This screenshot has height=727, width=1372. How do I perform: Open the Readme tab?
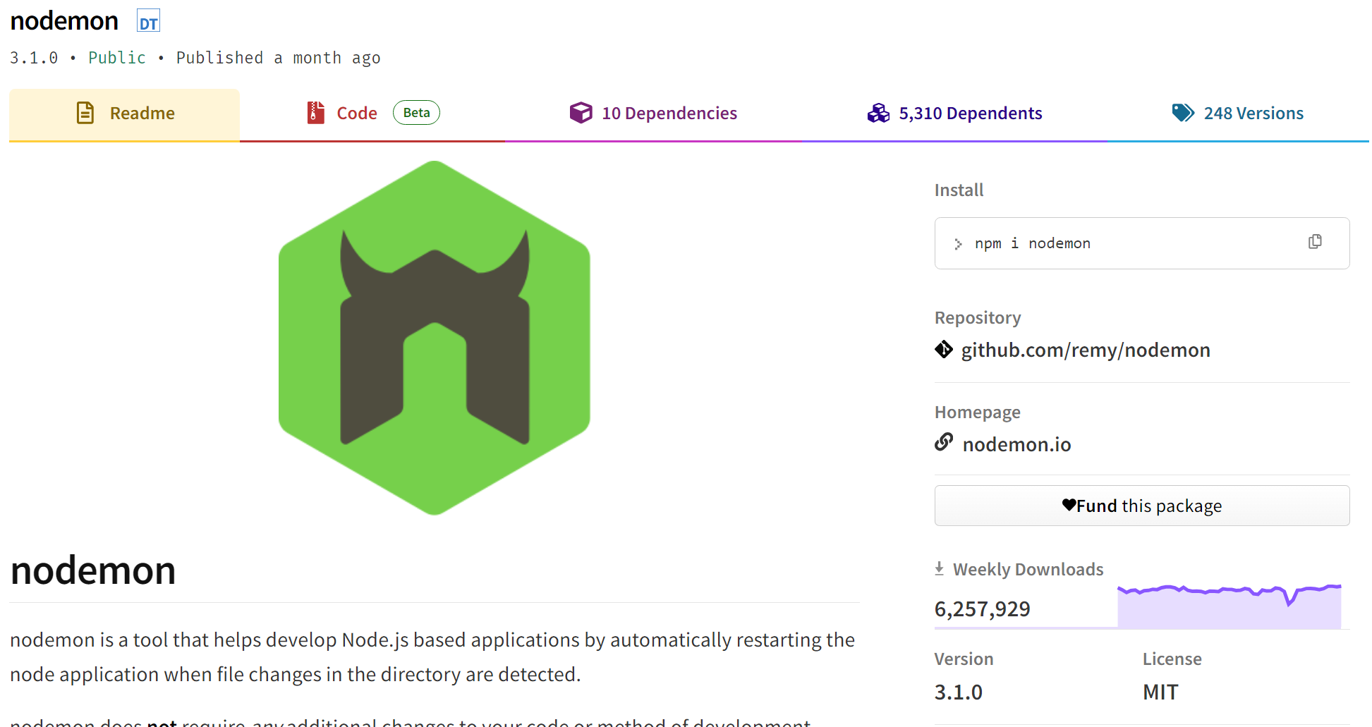(124, 114)
